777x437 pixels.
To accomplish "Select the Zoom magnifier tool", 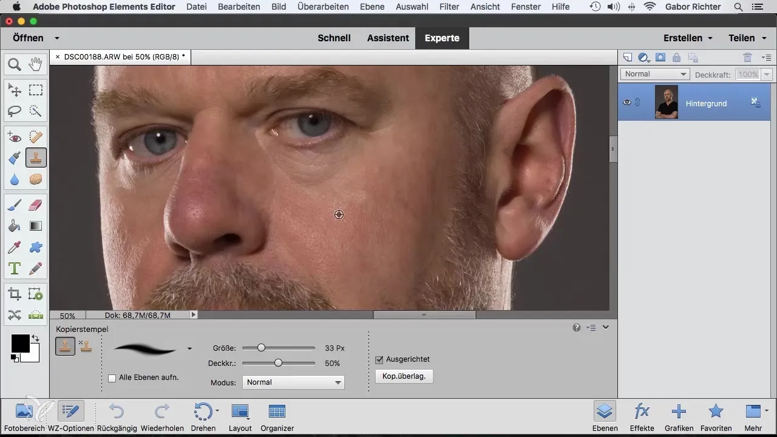I will click(15, 64).
